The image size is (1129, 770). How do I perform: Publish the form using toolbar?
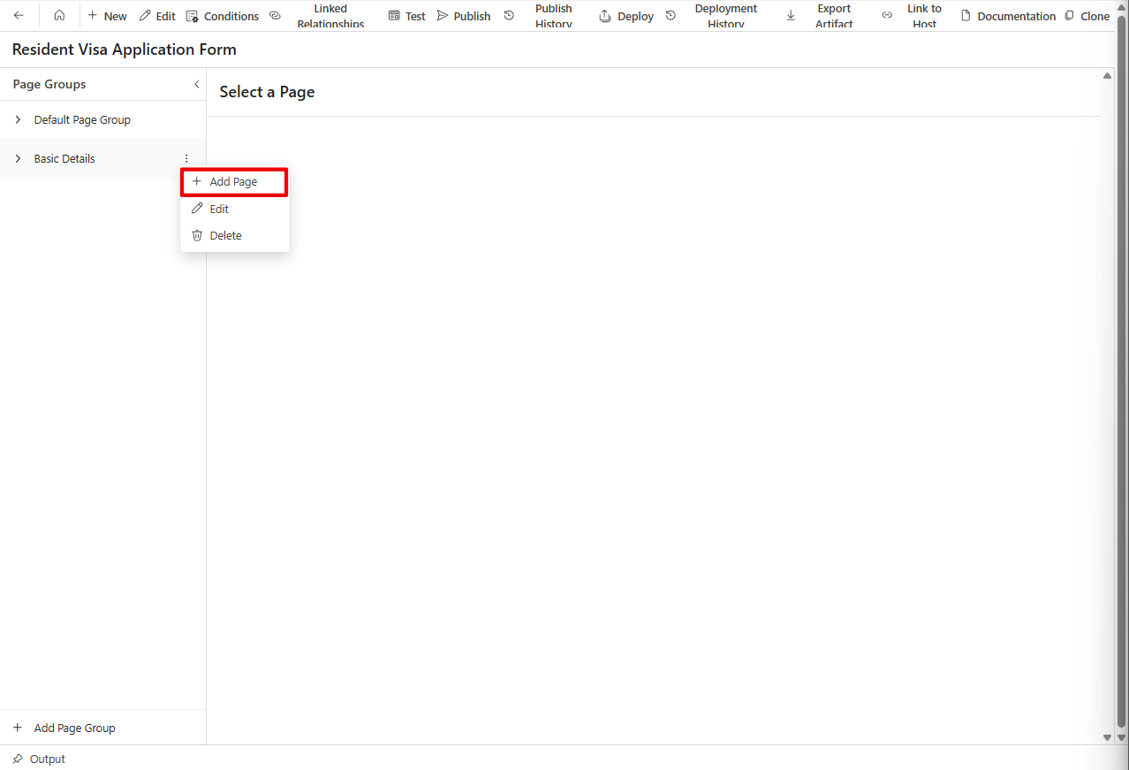[464, 16]
